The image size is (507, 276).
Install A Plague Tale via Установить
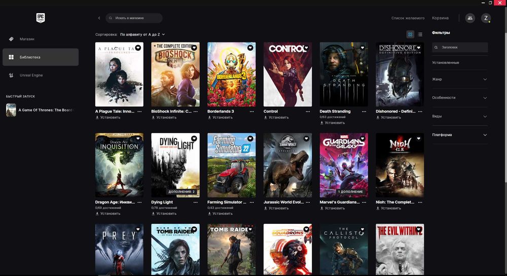pos(108,117)
